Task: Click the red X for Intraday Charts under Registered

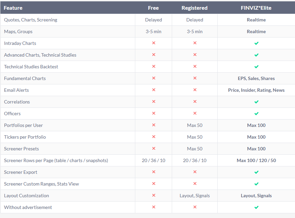Action: [x=195, y=43]
